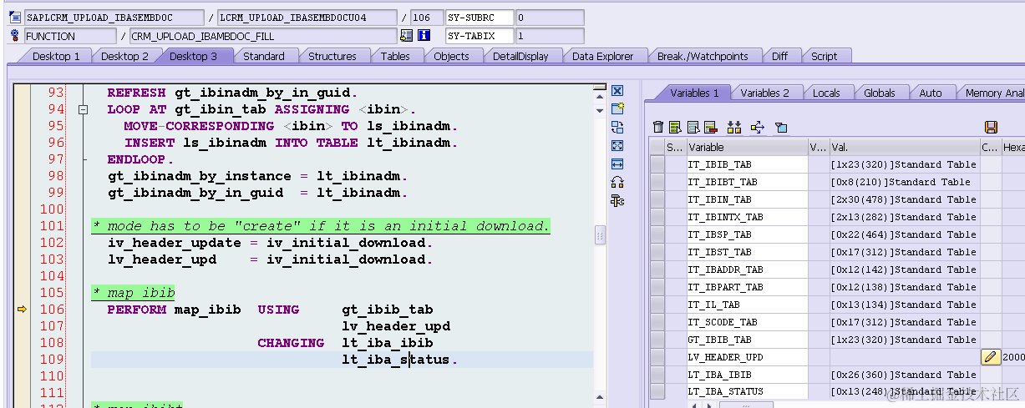The width and height of the screenshot is (1025, 408).
Task: Open the Structures tab
Action: click(332, 56)
